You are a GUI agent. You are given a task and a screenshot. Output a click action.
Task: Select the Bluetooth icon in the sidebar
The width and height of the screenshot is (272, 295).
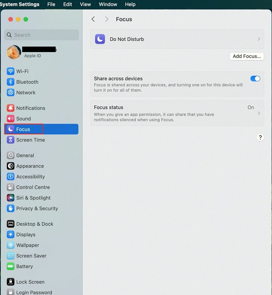click(x=10, y=82)
